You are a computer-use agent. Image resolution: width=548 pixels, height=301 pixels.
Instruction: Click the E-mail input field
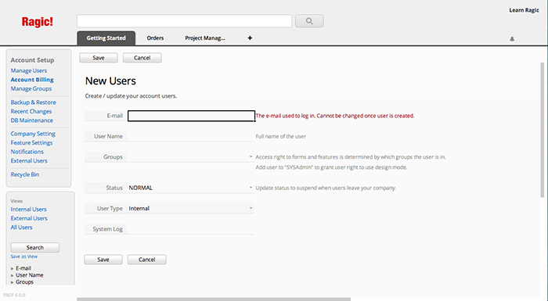(x=191, y=116)
